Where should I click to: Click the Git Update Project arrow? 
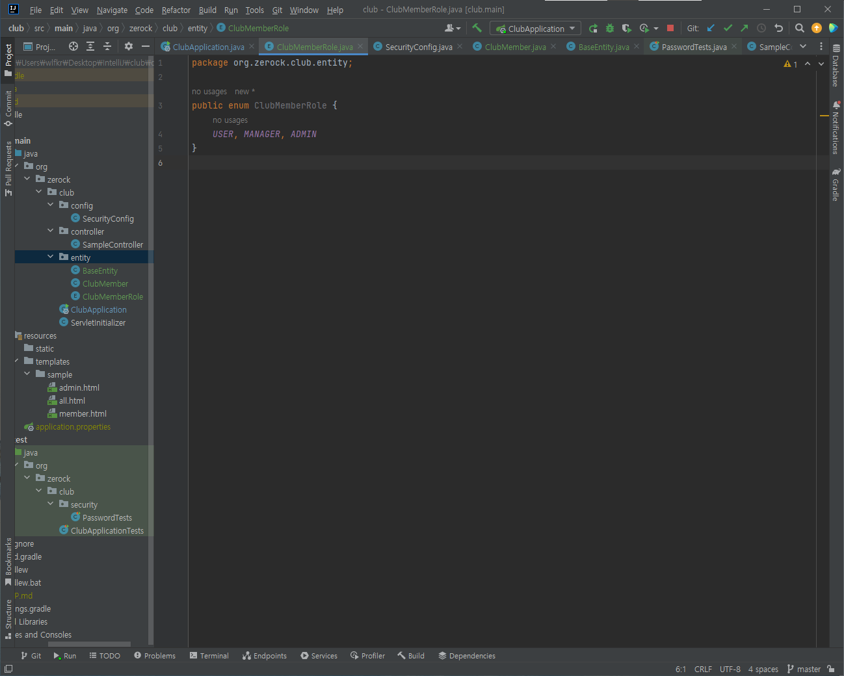pyautogui.click(x=711, y=28)
